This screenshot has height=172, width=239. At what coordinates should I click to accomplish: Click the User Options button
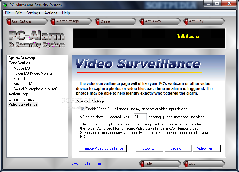click(27, 21)
